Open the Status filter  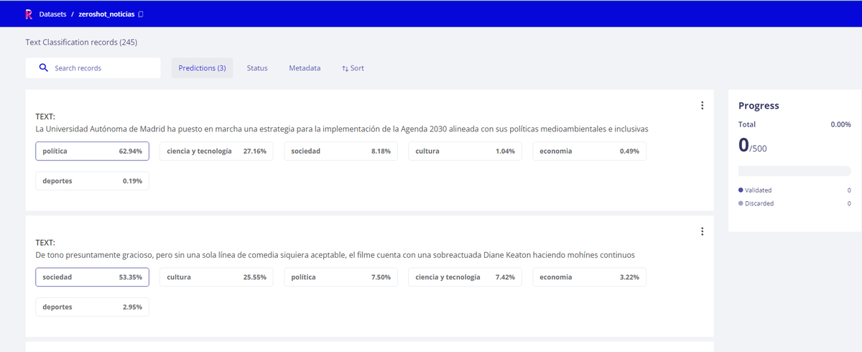tap(257, 68)
